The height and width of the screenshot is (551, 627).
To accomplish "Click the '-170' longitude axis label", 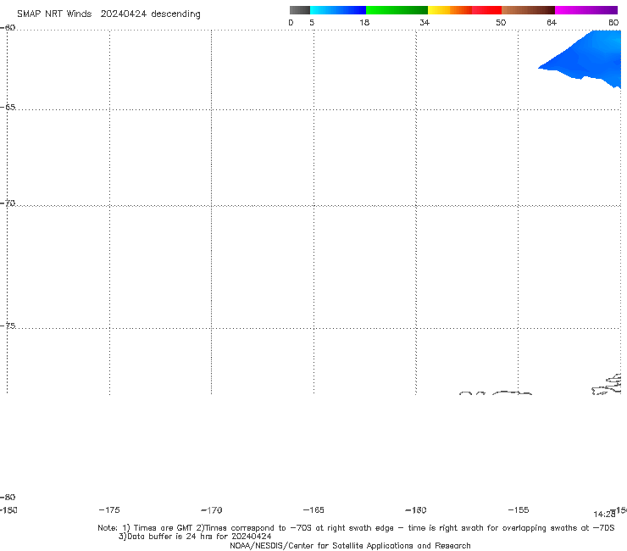I will tap(212, 510).
